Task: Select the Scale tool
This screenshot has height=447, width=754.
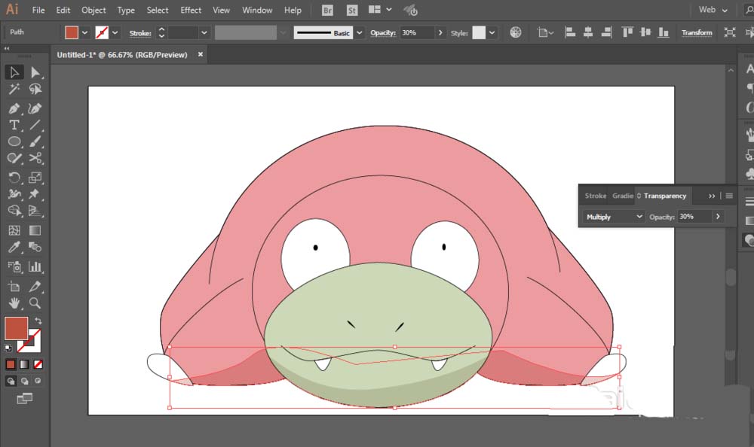Action: 35,177
